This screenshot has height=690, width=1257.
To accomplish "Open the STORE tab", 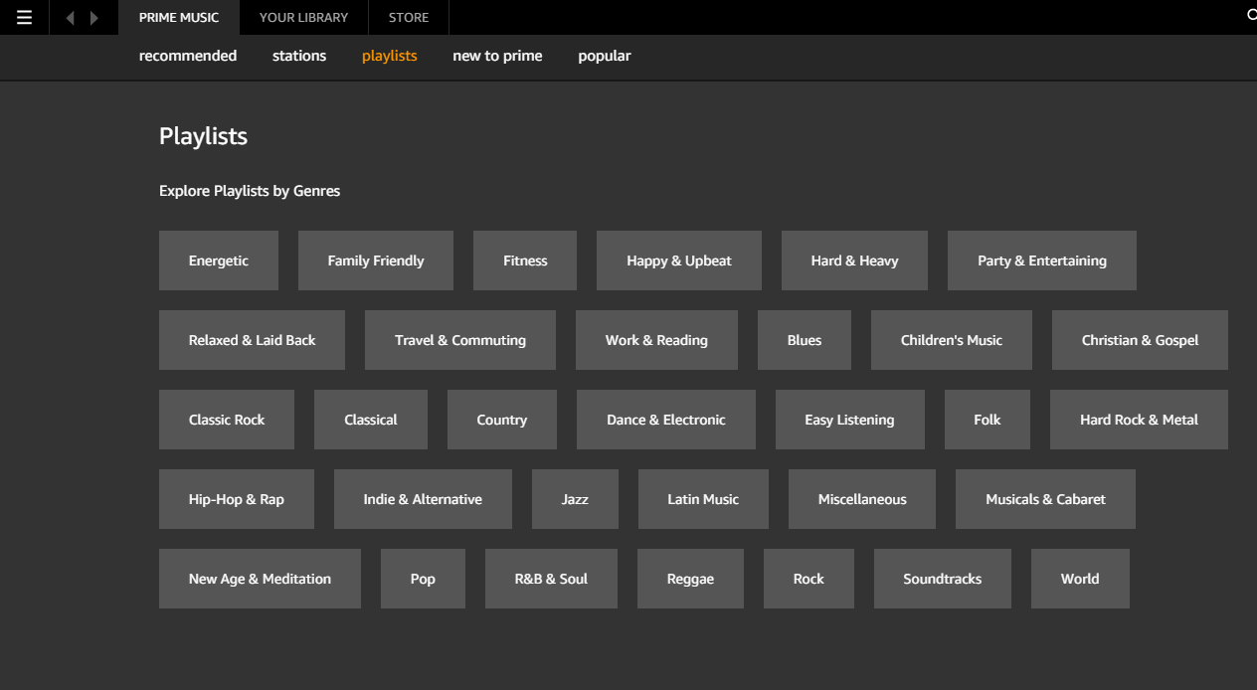I will pos(408,17).
